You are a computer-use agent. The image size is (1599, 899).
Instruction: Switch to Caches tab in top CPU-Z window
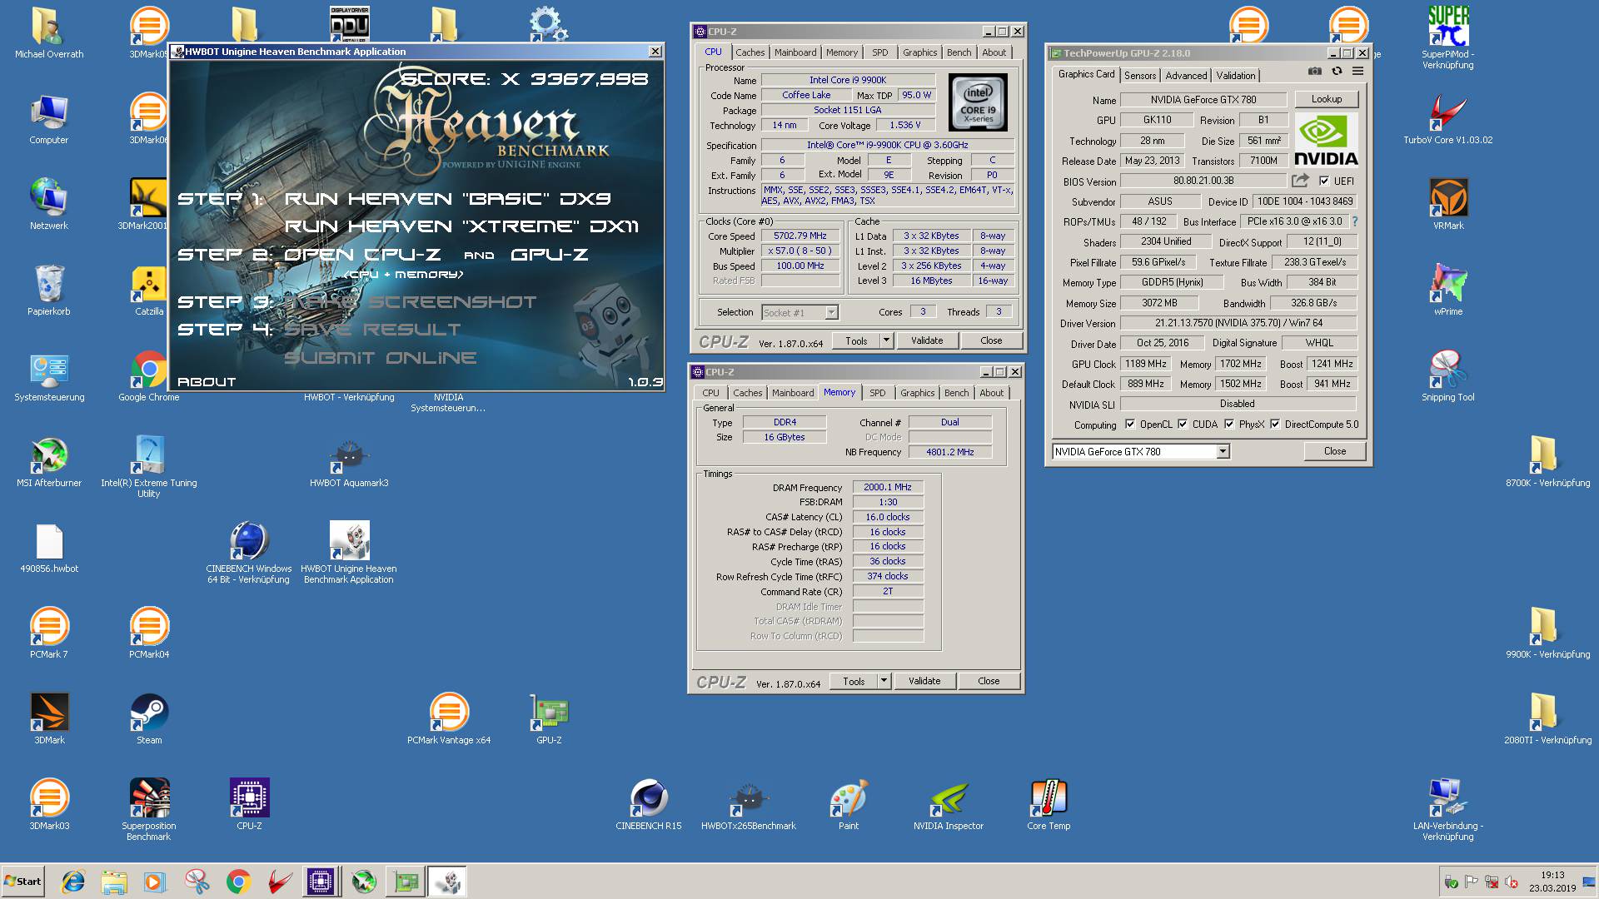pyautogui.click(x=750, y=52)
